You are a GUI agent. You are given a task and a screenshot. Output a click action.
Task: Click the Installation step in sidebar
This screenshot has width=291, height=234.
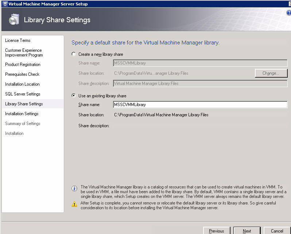pyautogui.click(x=14, y=133)
